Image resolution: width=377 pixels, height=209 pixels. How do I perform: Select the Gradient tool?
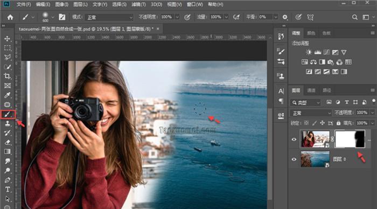click(7, 151)
